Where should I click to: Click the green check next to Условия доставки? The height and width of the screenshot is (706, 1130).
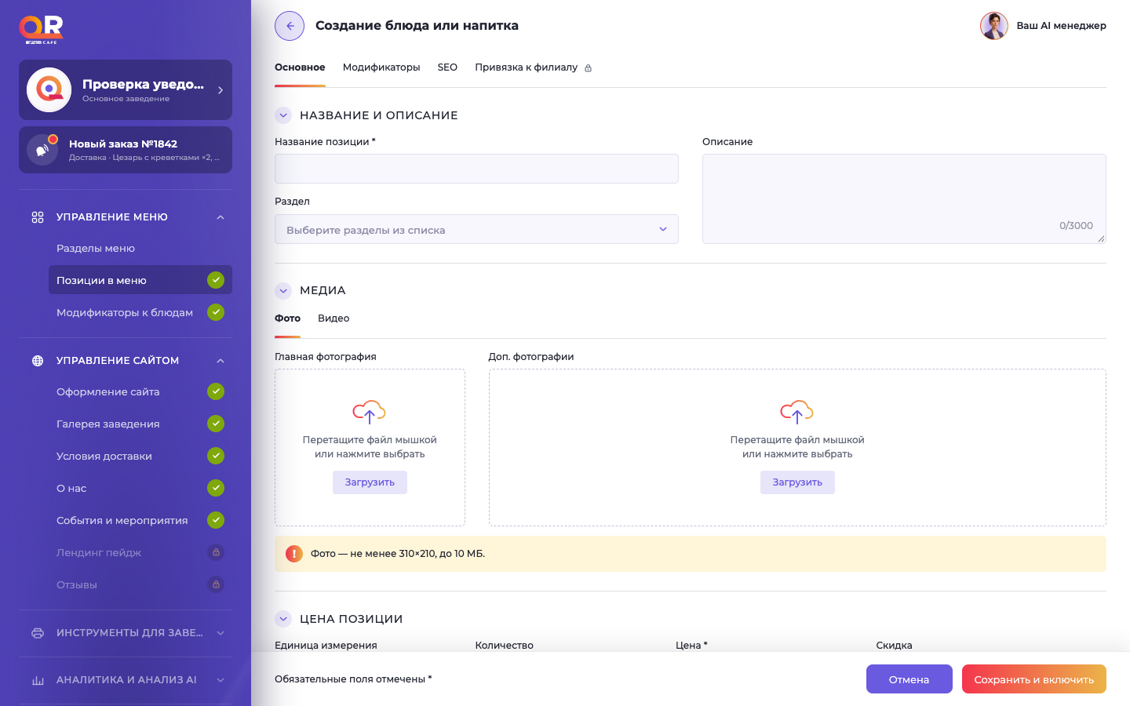click(216, 456)
